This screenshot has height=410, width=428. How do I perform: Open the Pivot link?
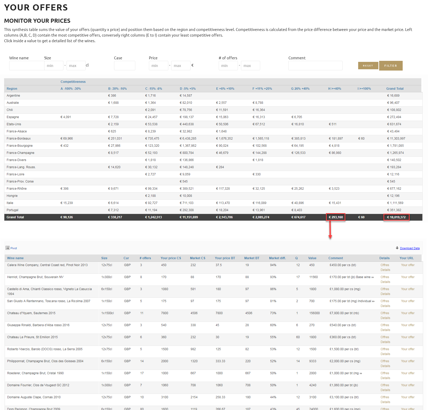(14, 248)
